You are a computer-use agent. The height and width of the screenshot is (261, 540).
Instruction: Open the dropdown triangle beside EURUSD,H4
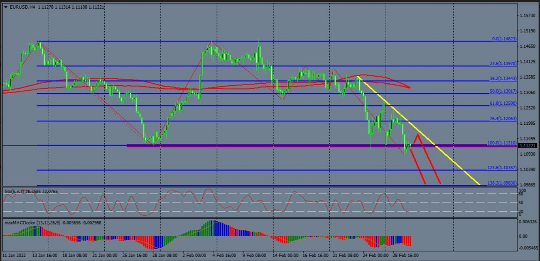click(x=5, y=7)
